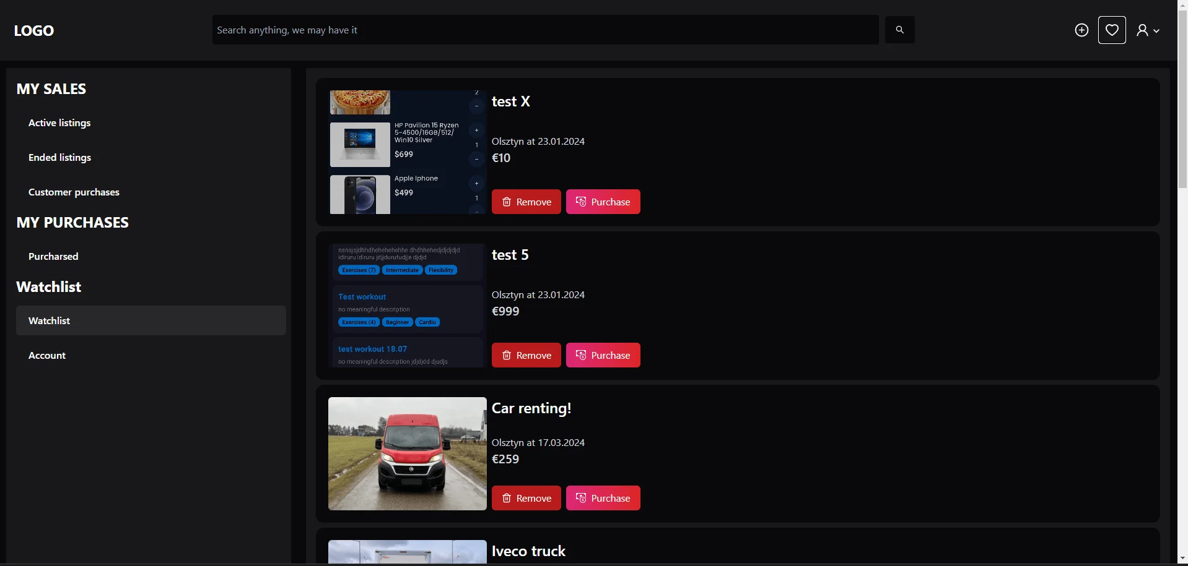Click the 'test X' title
The width and height of the screenshot is (1188, 566).
[x=511, y=101]
